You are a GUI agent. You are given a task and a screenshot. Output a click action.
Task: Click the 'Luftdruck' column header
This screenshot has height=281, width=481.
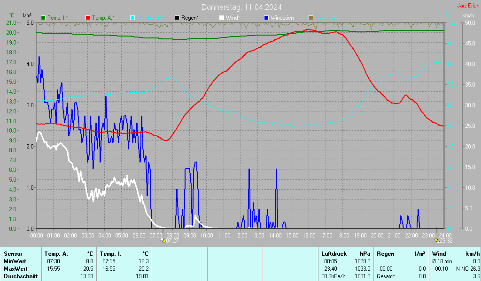pyautogui.click(x=334, y=254)
